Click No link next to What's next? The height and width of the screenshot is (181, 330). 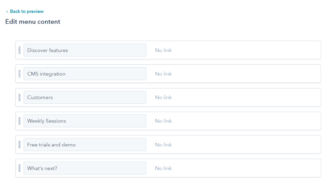coord(163,168)
